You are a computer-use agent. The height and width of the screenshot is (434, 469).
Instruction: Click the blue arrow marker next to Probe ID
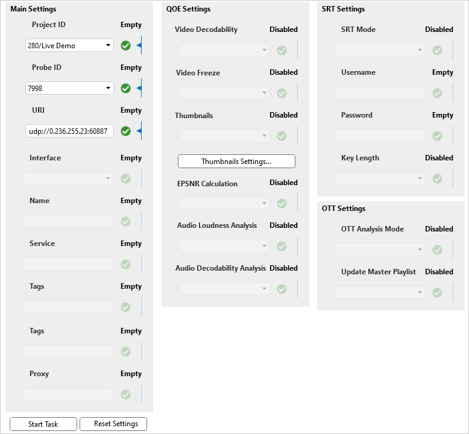tap(139, 88)
